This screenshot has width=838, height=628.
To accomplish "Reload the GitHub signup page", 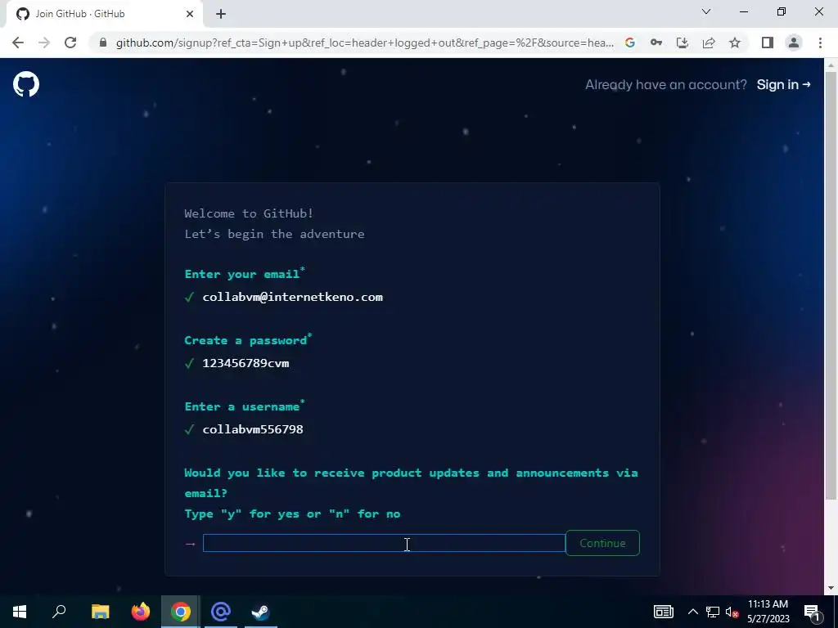I will (70, 43).
